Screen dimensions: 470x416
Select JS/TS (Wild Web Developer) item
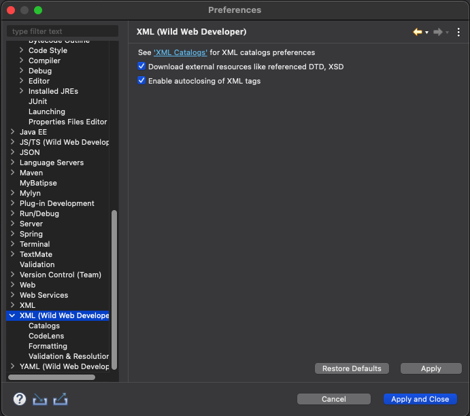[x=64, y=142]
